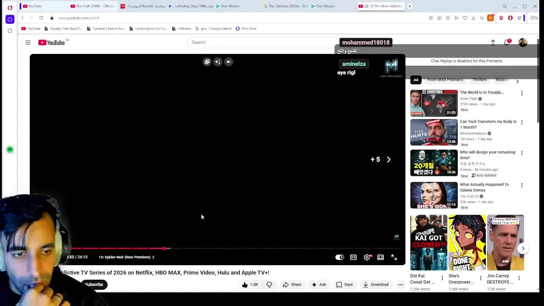The image size is (544, 306).
Task: Take a snapshot with the camera icon
Action: click(x=439, y=18)
